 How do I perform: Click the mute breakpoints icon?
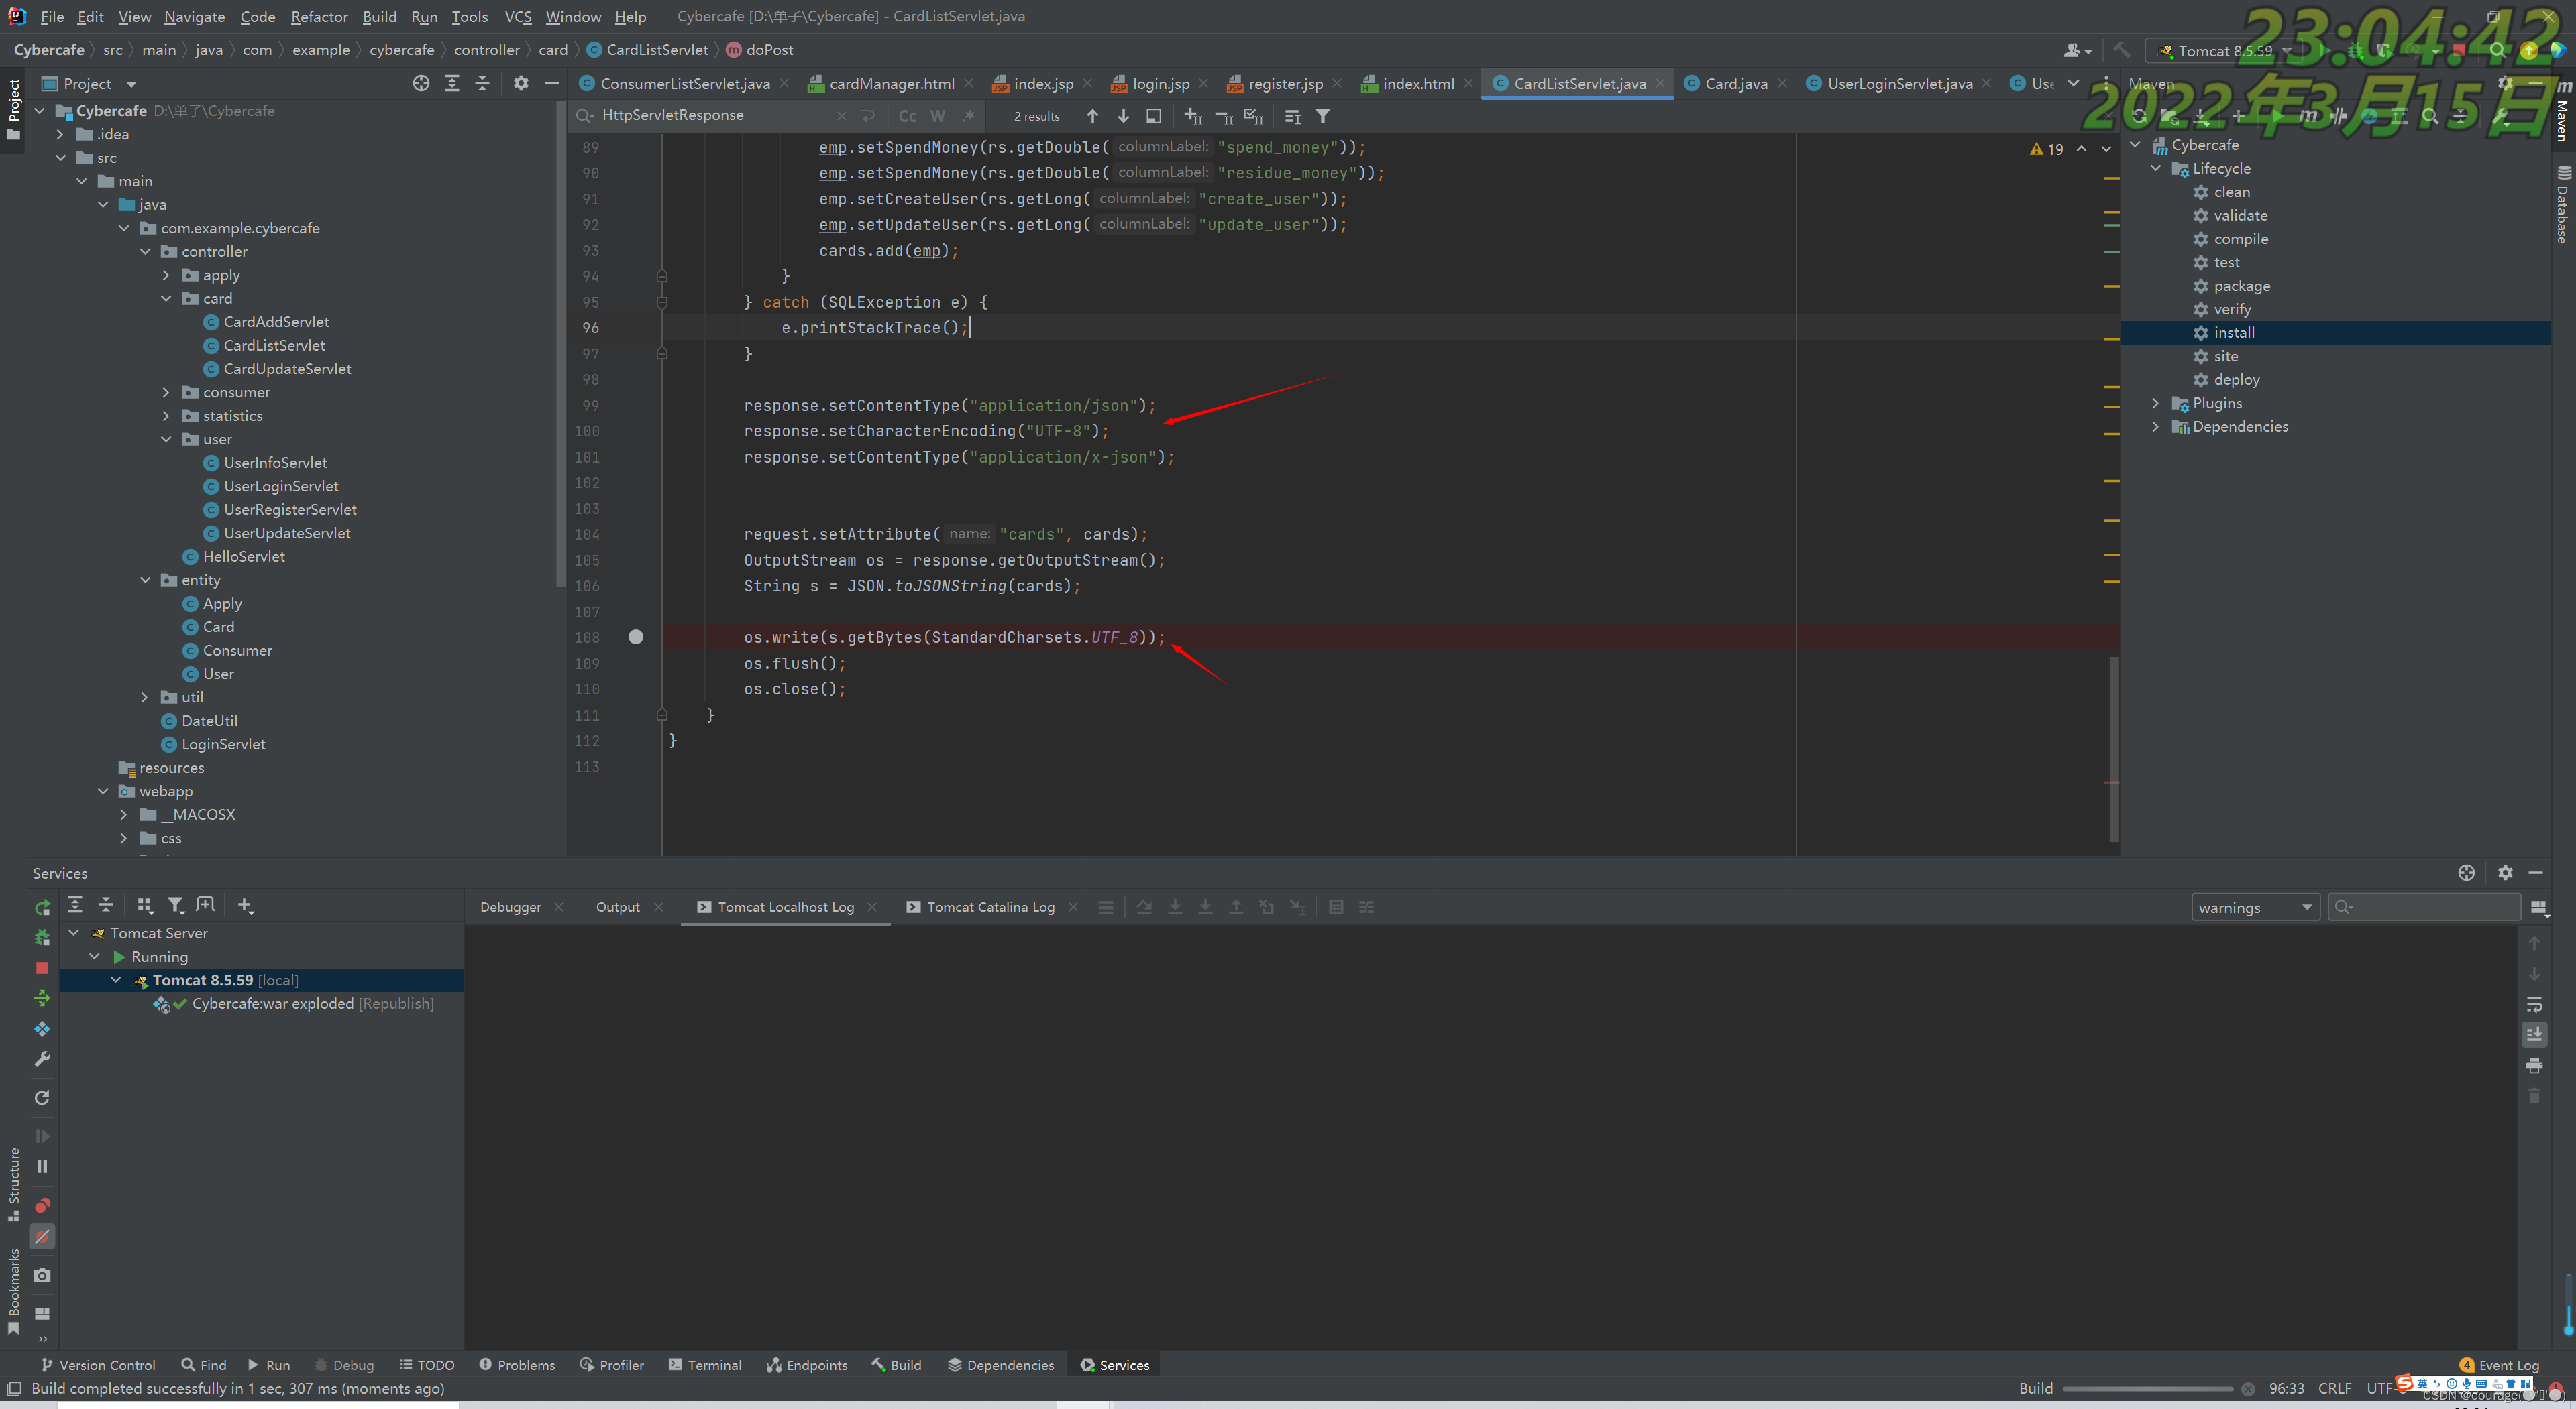click(42, 1237)
